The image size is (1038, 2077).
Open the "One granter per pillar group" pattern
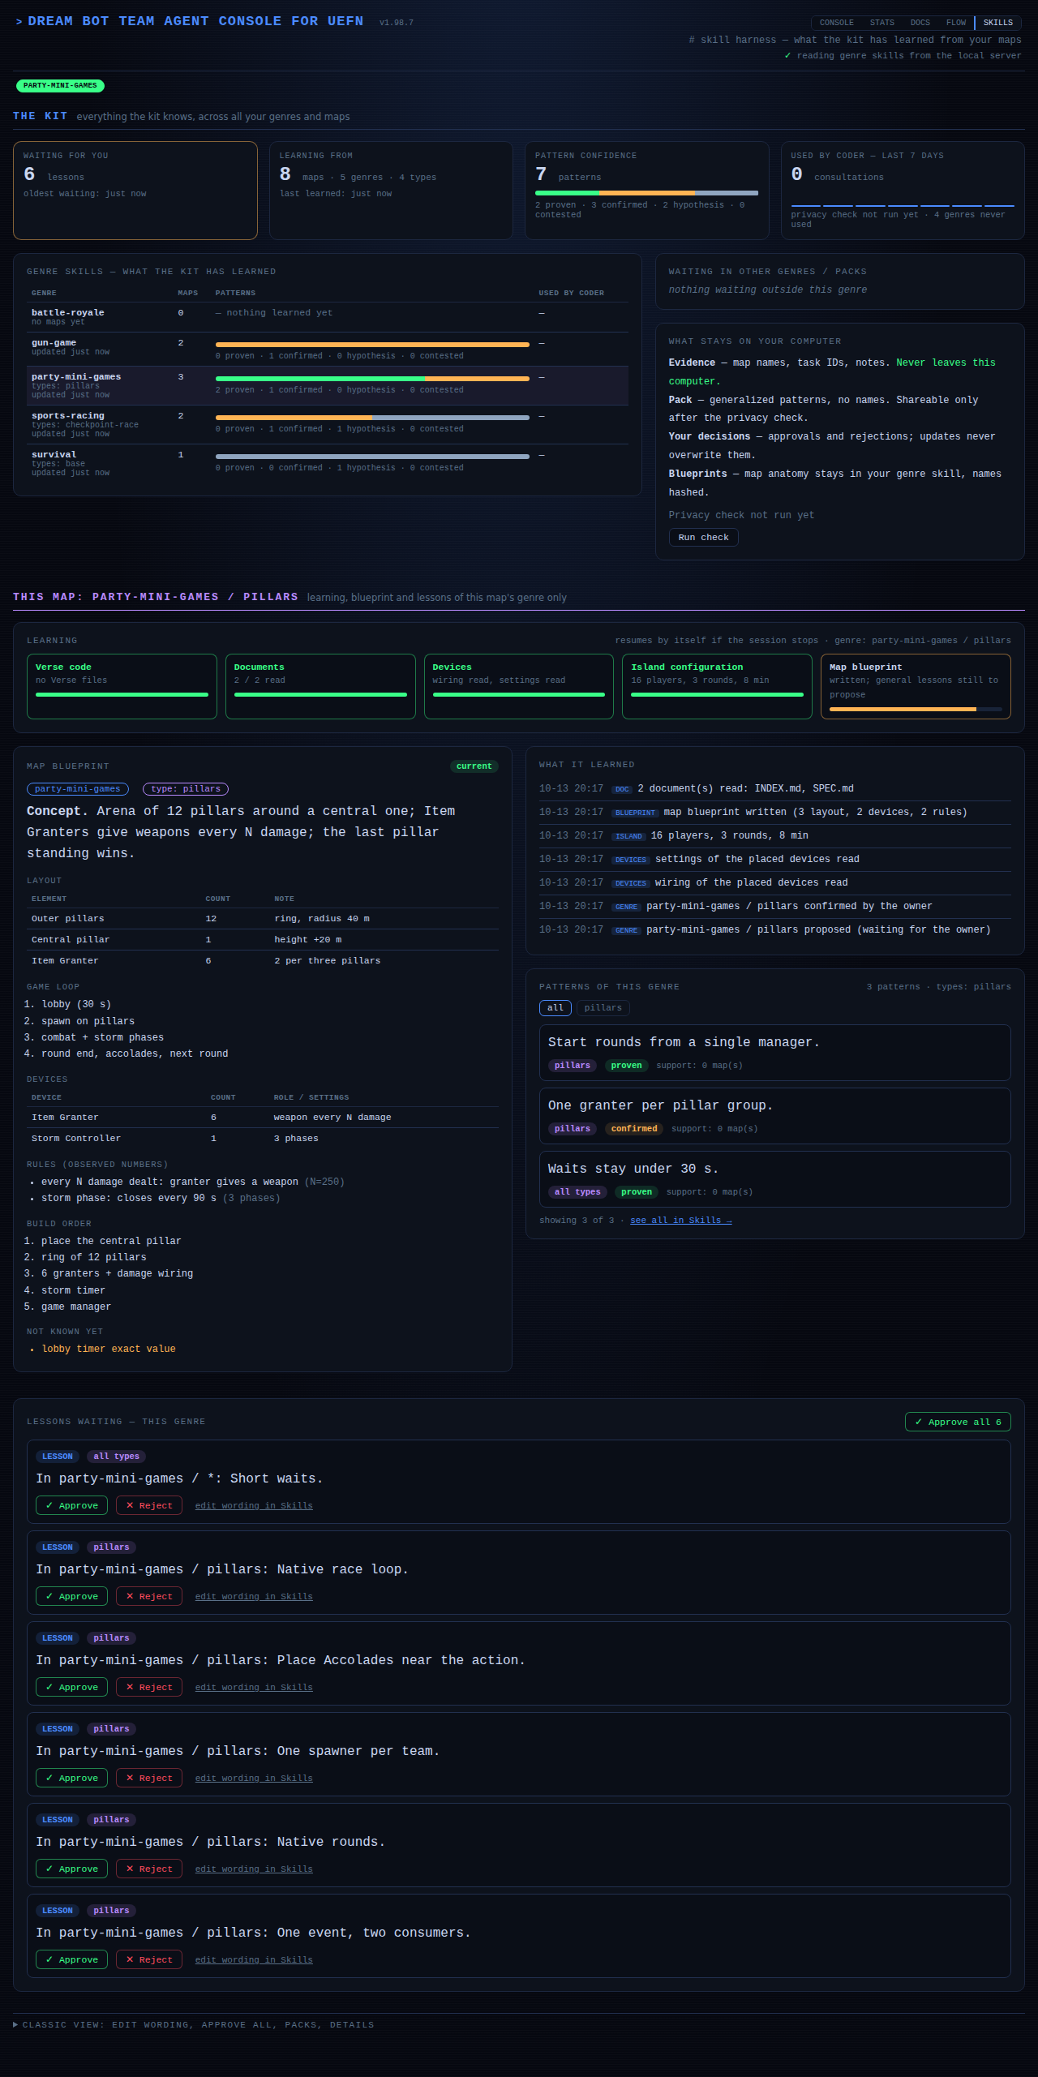tap(774, 1116)
